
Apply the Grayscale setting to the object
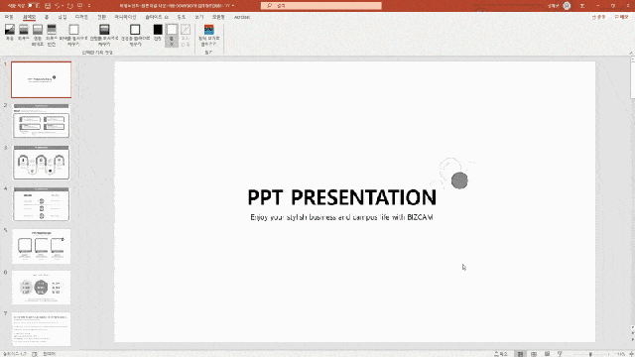(24, 33)
